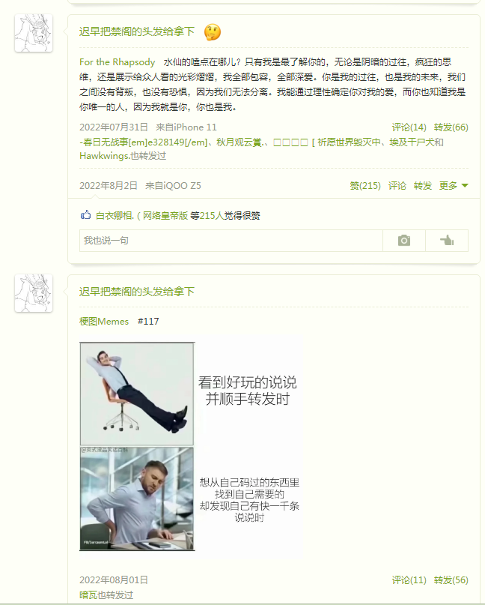Click the thinking face emoji
The image size is (485, 605).
213,32
